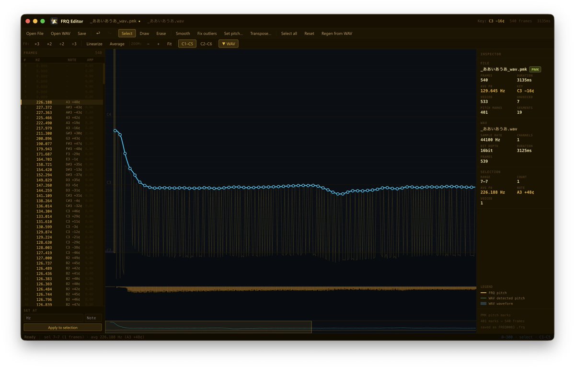Reset the pitch edits
The width and height of the screenshot is (575, 368).
(x=310, y=34)
